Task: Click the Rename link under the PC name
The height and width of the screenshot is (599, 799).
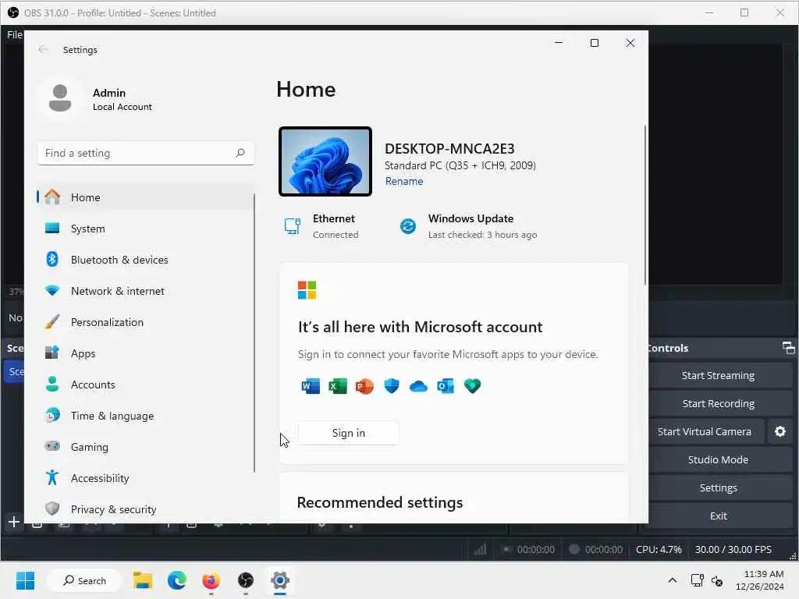Action: 404,181
